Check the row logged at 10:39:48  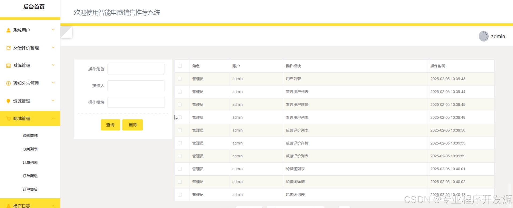point(180,117)
